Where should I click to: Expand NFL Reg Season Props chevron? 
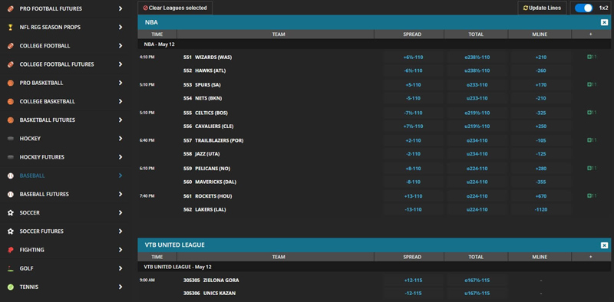120,28
